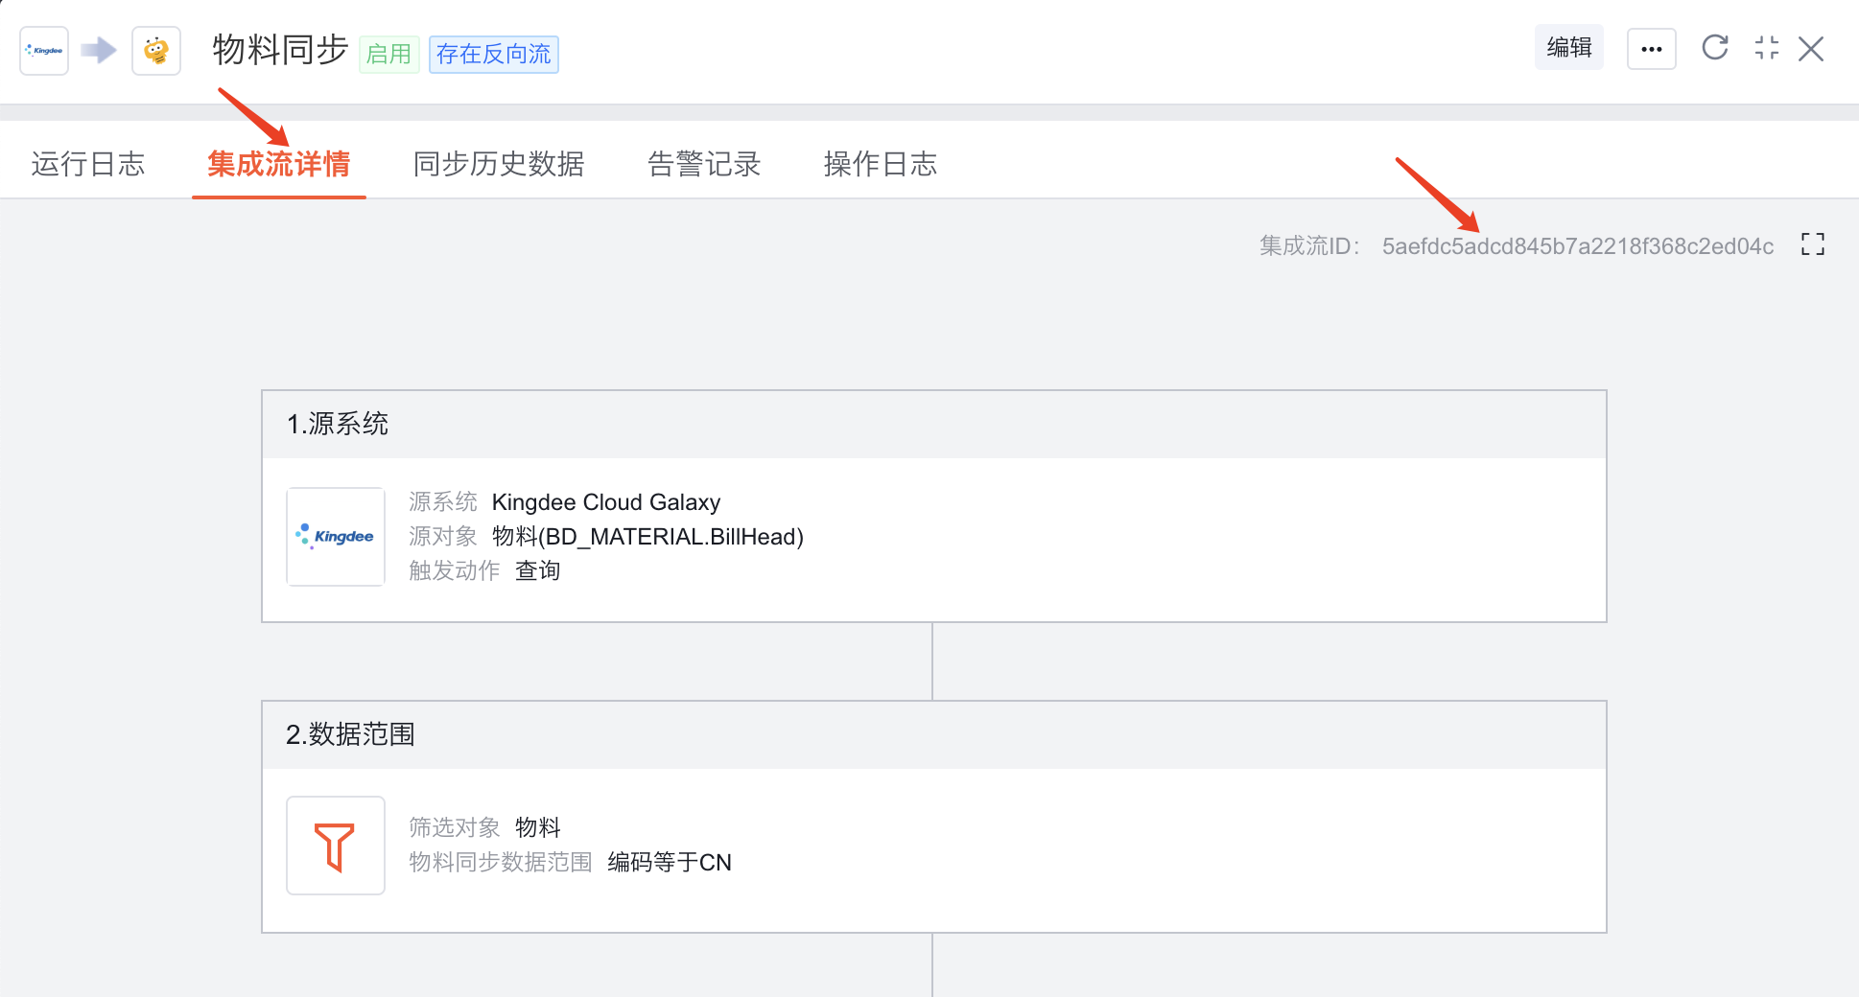Viewport: 1859px width, 997px height.
Task: Click the green 启用 status badge
Action: tap(389, 55)
